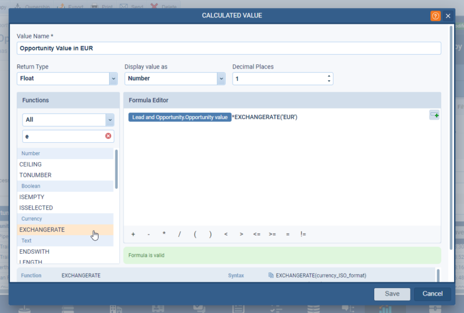Click the EXCHANGERATE('EUR') formula text
This screenshot has width=464, height=313.
(266, 117)
